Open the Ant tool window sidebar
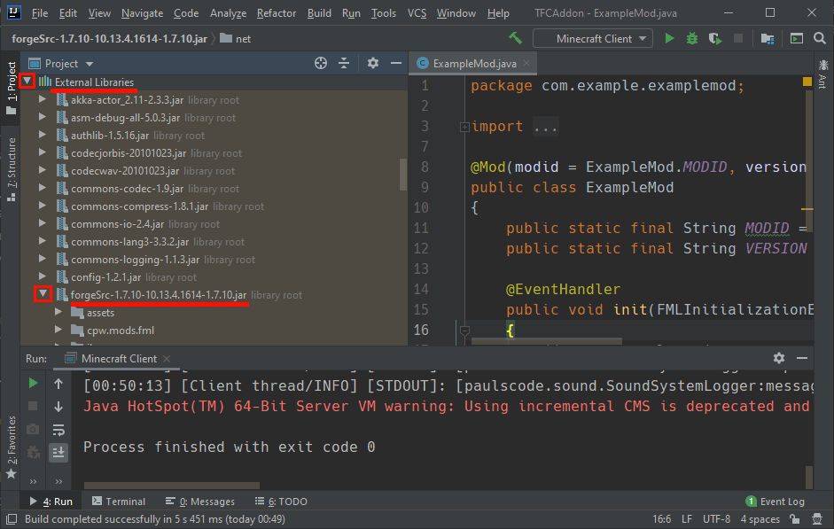The height and width of the screenshot is (529, 834). 822,74
